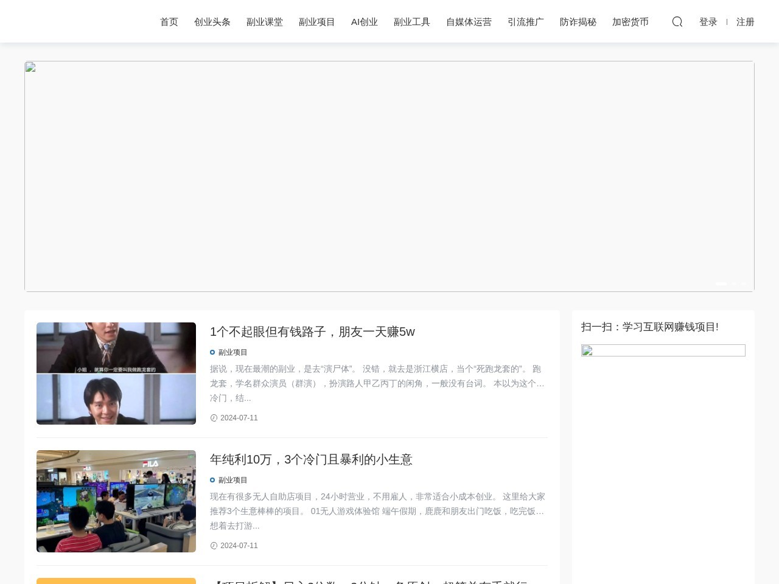Click the 登录 link

tap(708, 22)
